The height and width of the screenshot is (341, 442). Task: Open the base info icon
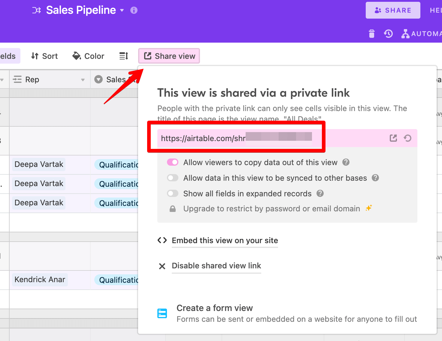coord(134,10)
